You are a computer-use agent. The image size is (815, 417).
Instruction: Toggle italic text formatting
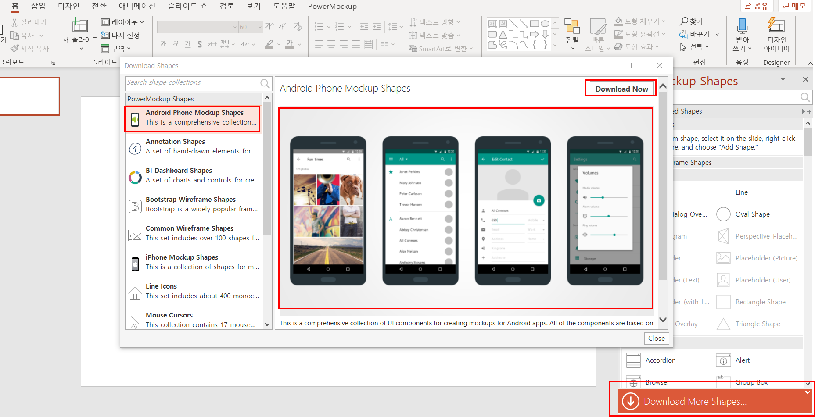(x=176, y=44)
